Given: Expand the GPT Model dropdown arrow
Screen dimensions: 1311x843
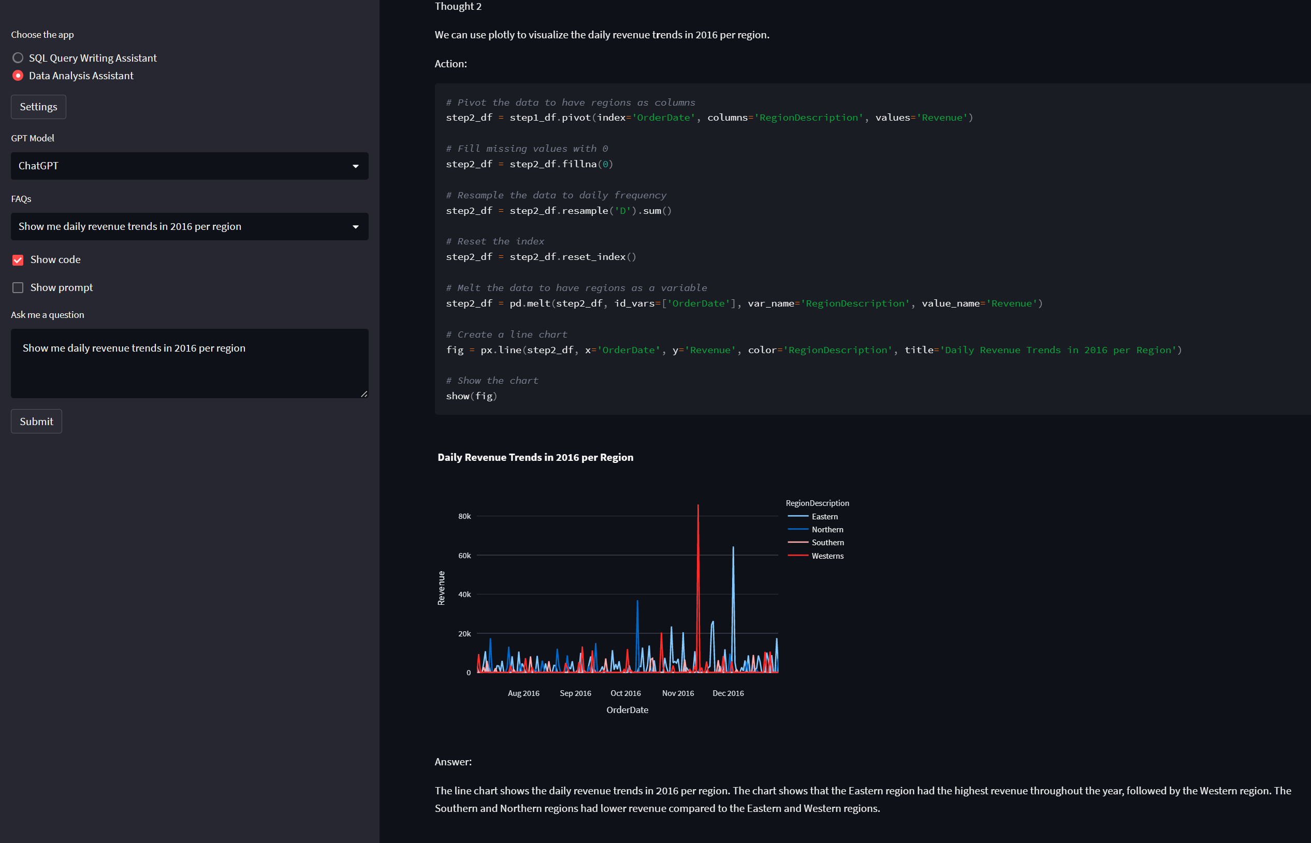Looking at the screenshot, I should point(355,166).
